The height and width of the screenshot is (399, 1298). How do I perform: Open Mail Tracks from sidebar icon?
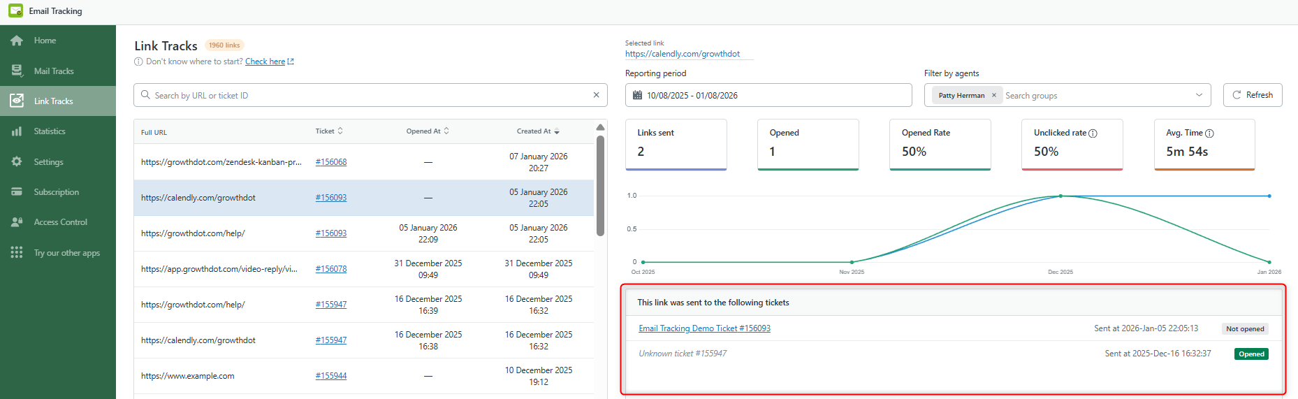click(17, 71)
